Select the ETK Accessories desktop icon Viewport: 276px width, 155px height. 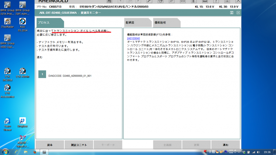click(7, 91)
